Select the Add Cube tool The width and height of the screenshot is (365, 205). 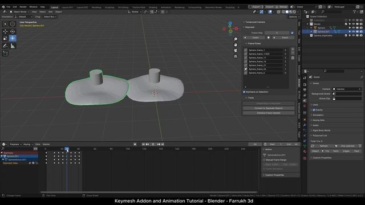point(5,54)
